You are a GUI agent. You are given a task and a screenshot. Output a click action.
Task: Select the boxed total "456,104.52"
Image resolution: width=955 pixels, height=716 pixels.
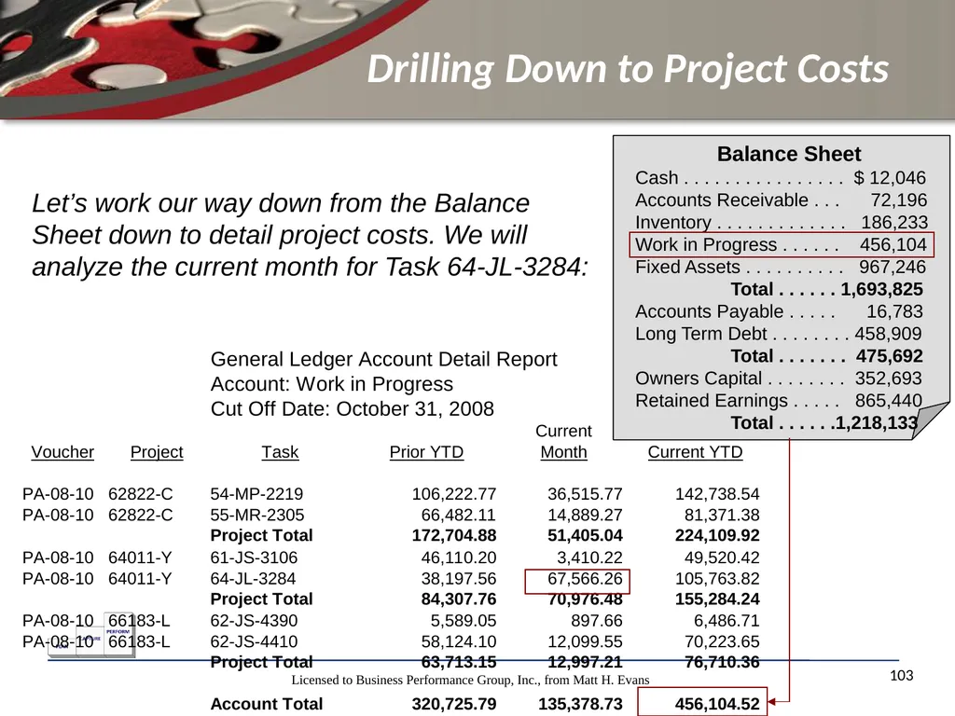point(702,703)
